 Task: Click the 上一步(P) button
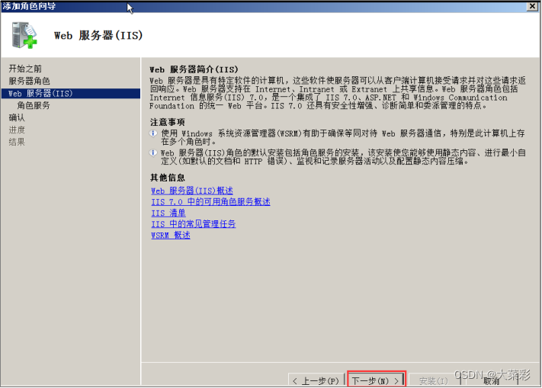click(x=316, y=380)
